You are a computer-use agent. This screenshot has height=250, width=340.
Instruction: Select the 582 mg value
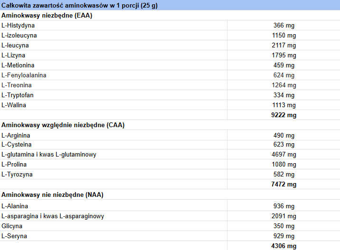[x=284, y=175]
